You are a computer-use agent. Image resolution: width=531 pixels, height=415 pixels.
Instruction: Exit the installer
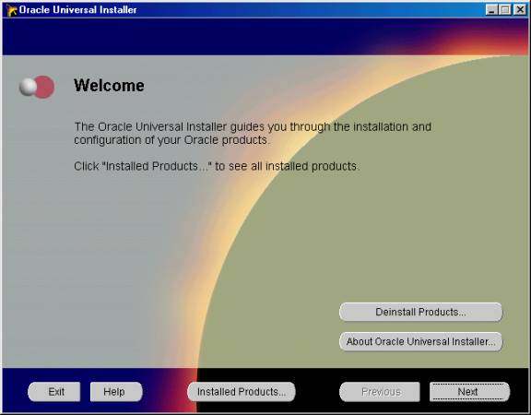[x=54, y=392]
